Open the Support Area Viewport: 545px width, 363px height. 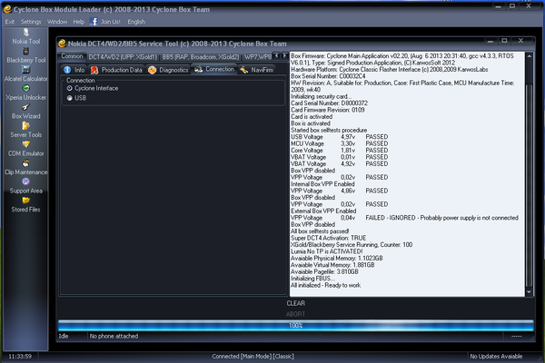tap(25, 186)
